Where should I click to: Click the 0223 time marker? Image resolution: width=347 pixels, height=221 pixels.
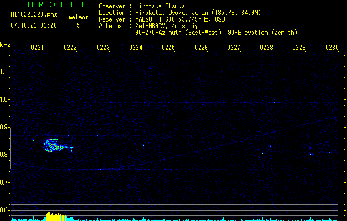click(x=103, y=48)
